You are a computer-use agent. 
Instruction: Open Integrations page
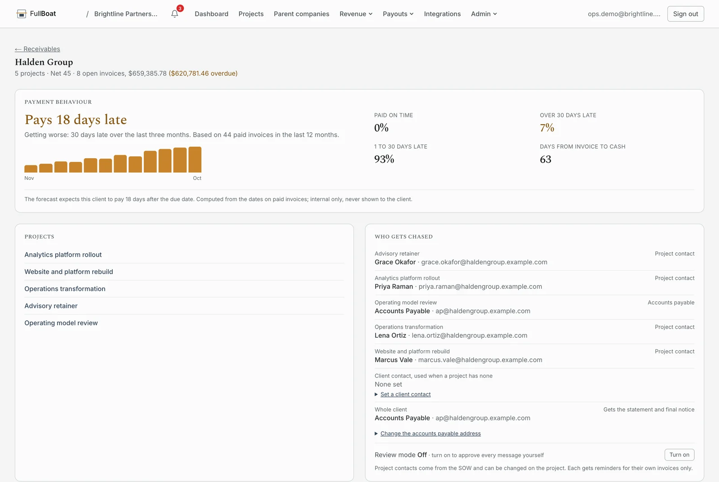442,14
